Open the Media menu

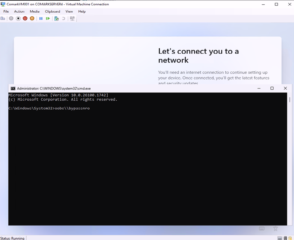tap(35, 12)
